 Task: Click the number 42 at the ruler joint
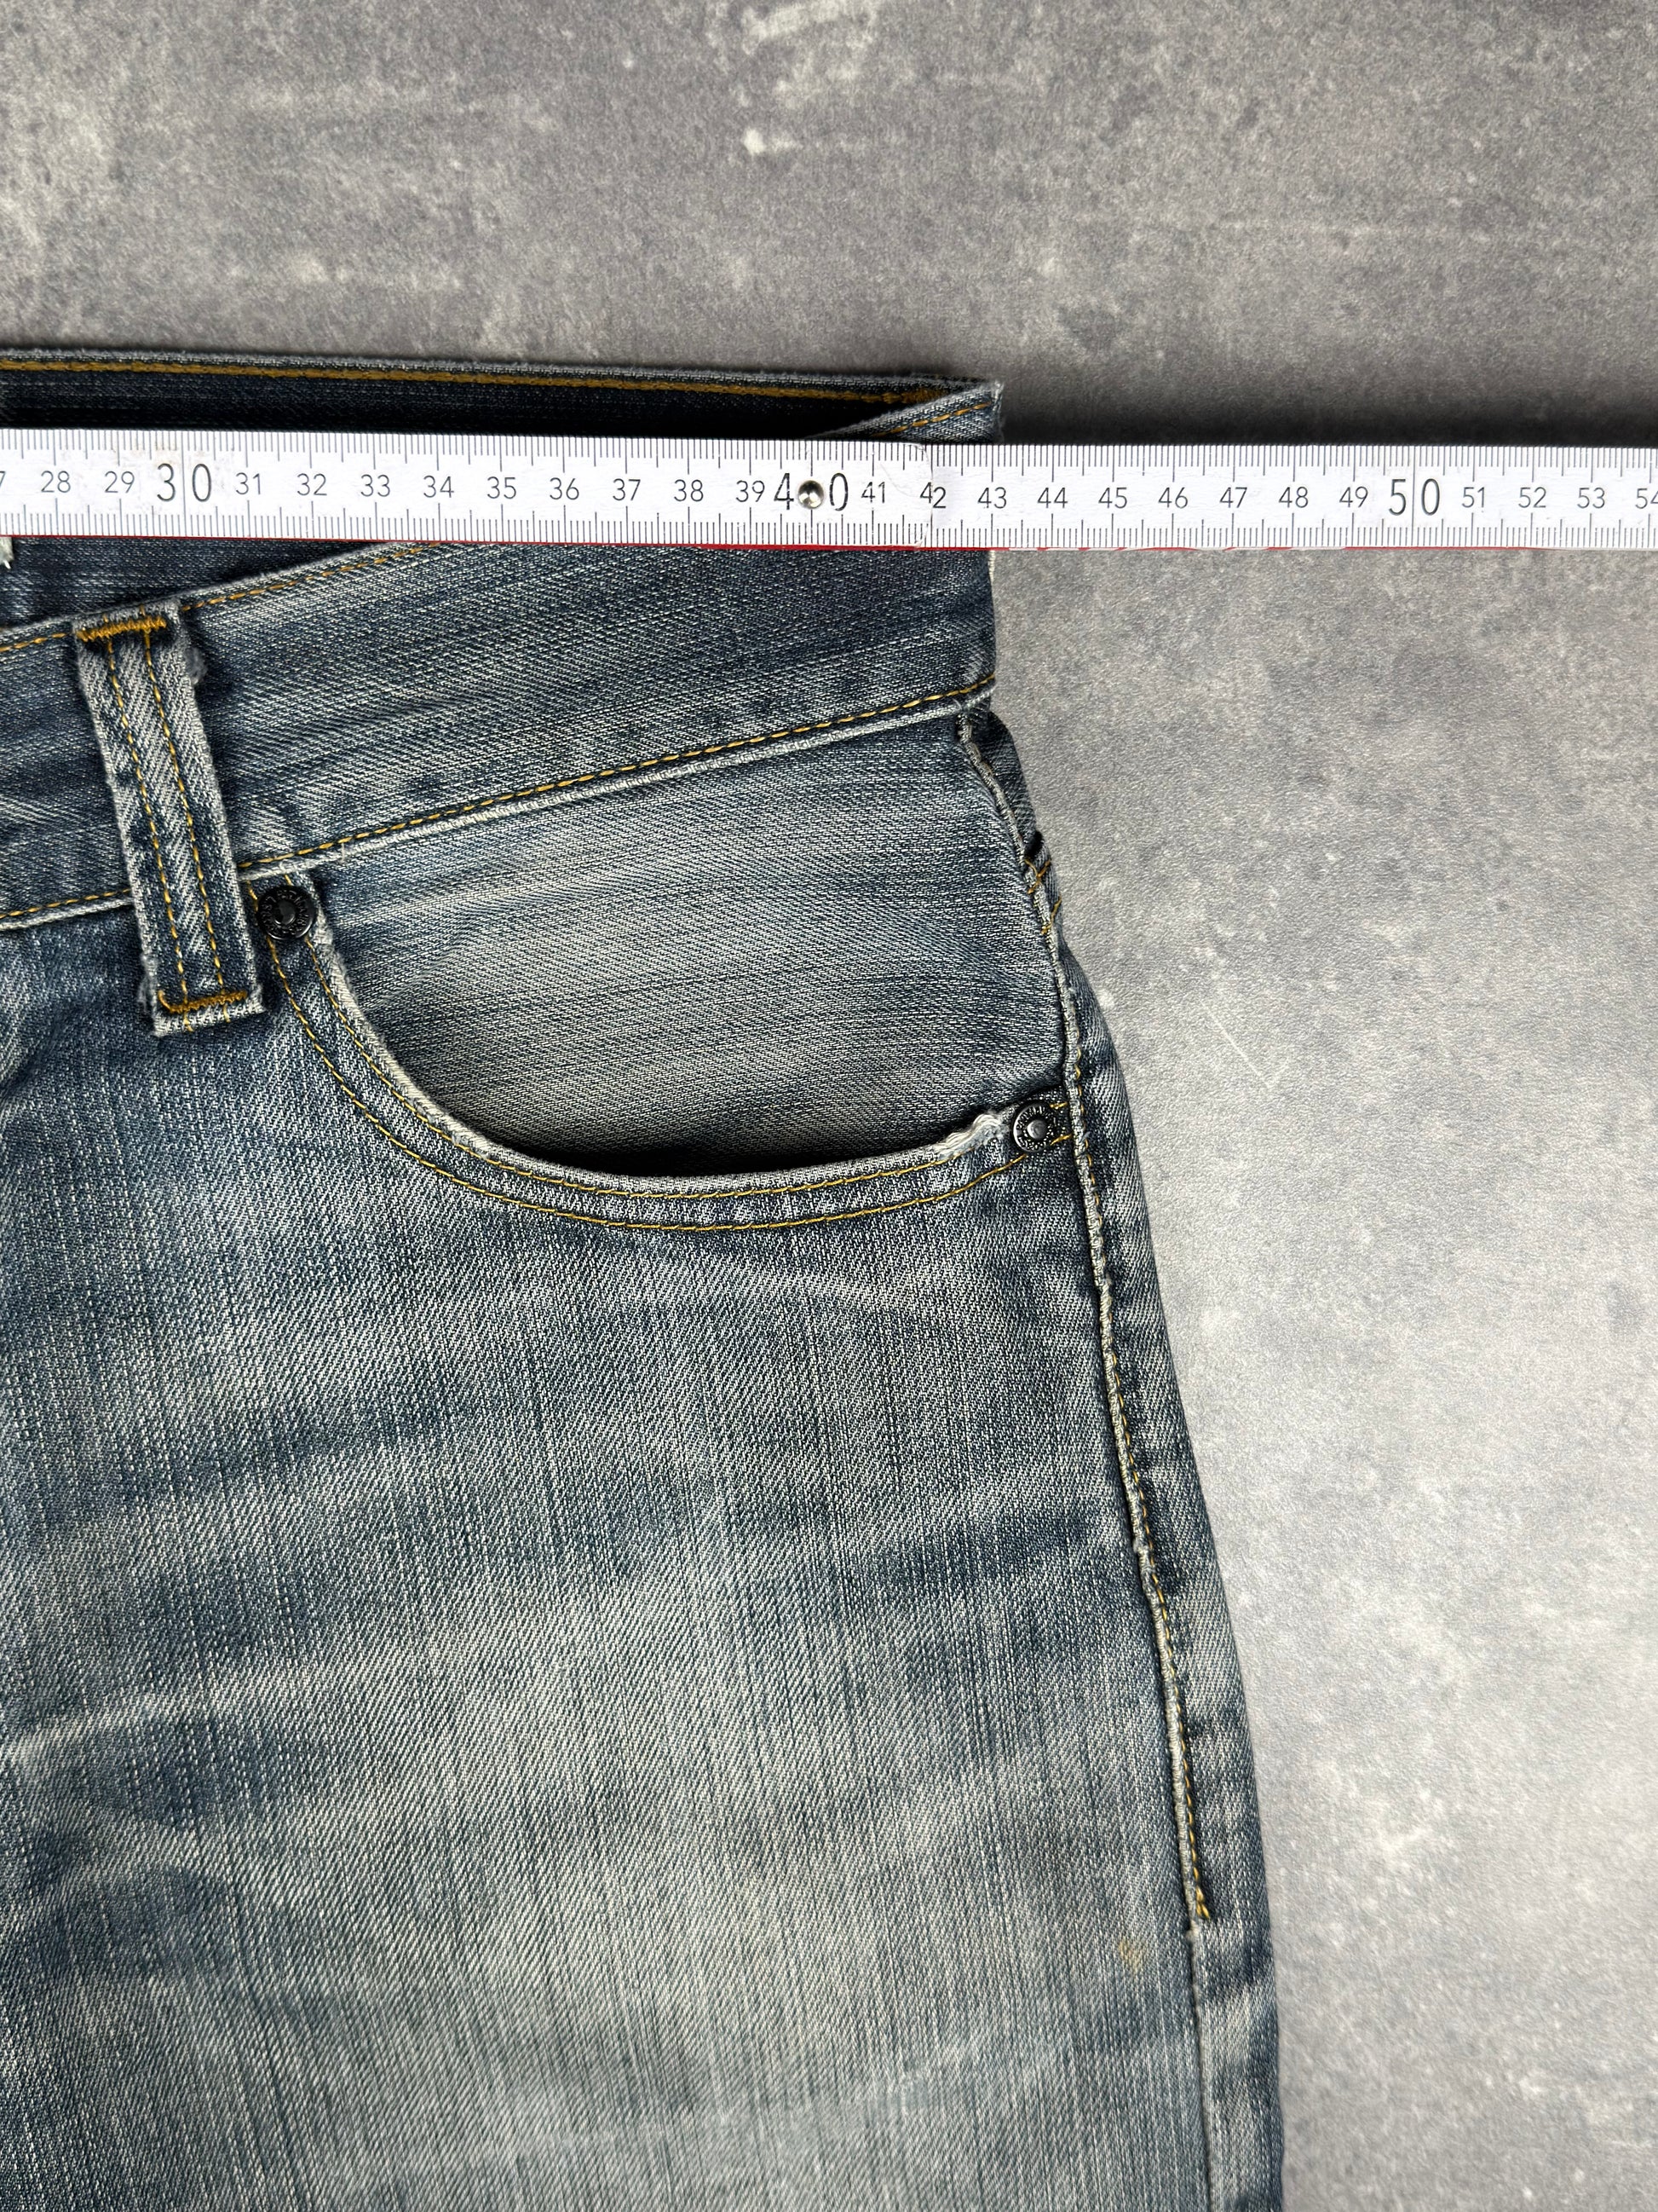pyautogui.click(x=934, y=496)
